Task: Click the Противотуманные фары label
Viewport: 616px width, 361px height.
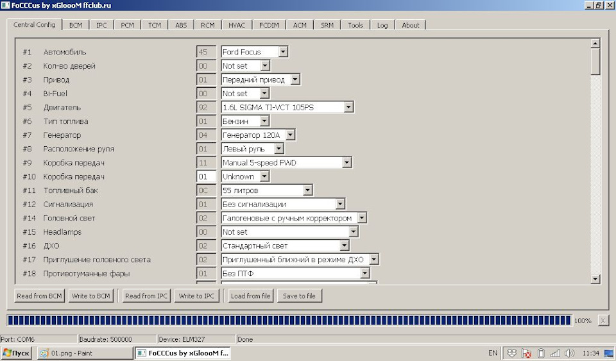Action: point(87,274)
